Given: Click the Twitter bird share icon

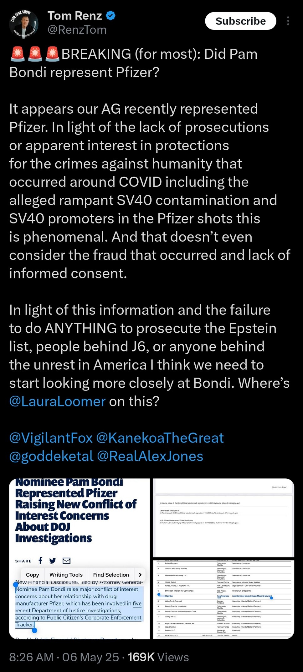Looking at the screenshot, I should click(x=53, y=561).
